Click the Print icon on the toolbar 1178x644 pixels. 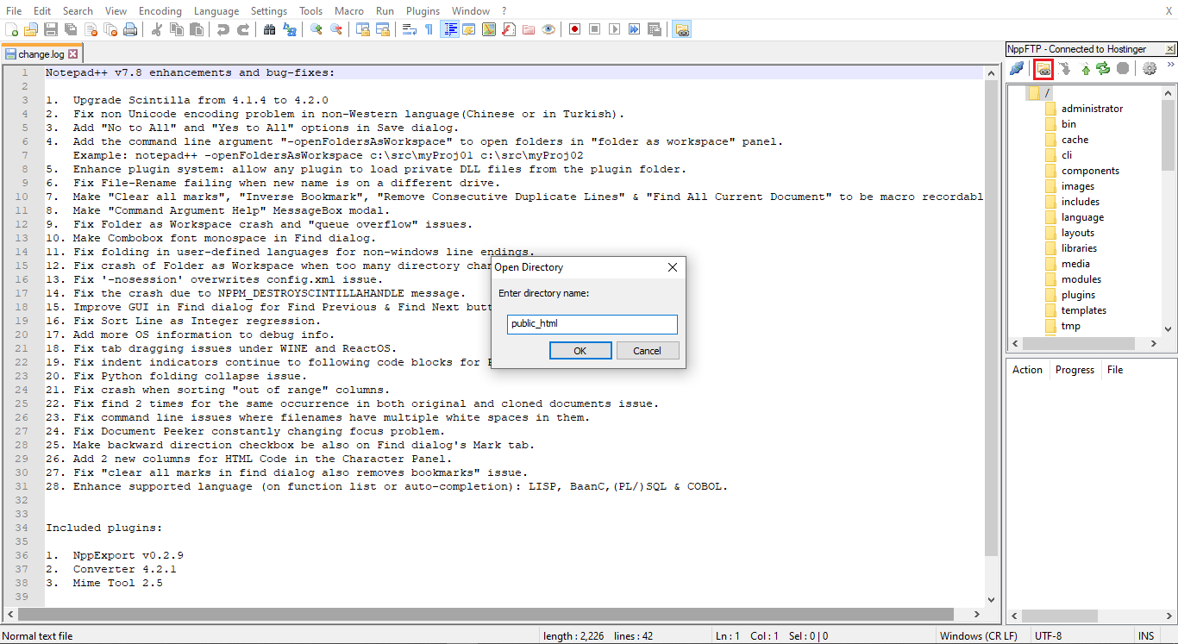pyautogui.click(x=131, y=28)
